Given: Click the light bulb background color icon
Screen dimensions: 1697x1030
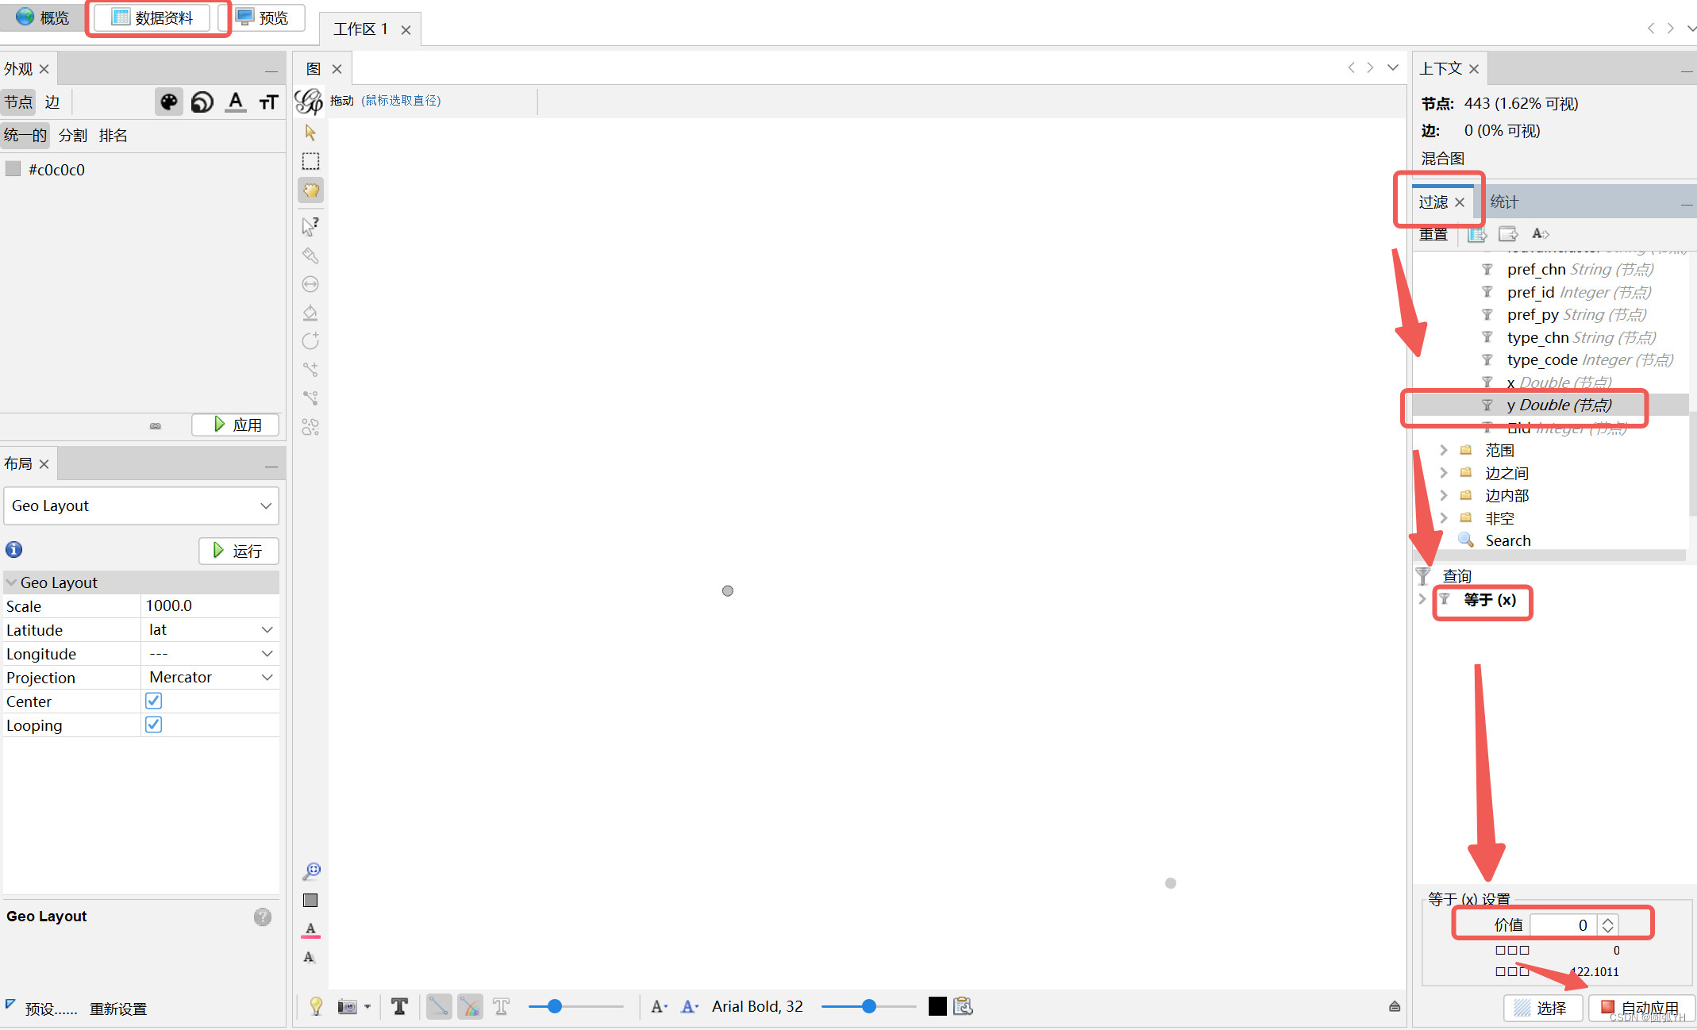Looking at the screenshot, I should (316, 1006).
